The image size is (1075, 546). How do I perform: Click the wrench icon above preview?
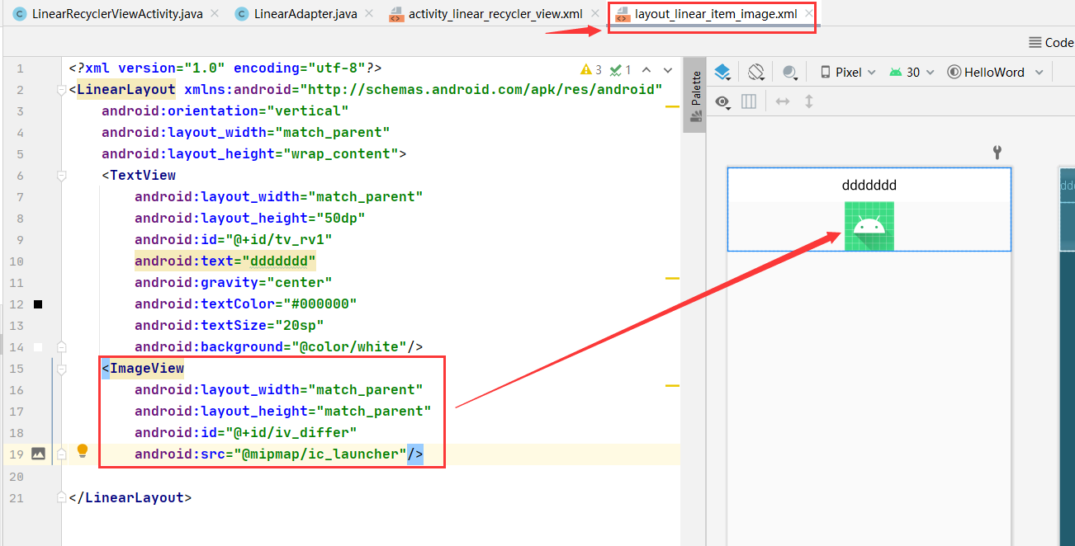pyautogui.click(x=997, y=152)
